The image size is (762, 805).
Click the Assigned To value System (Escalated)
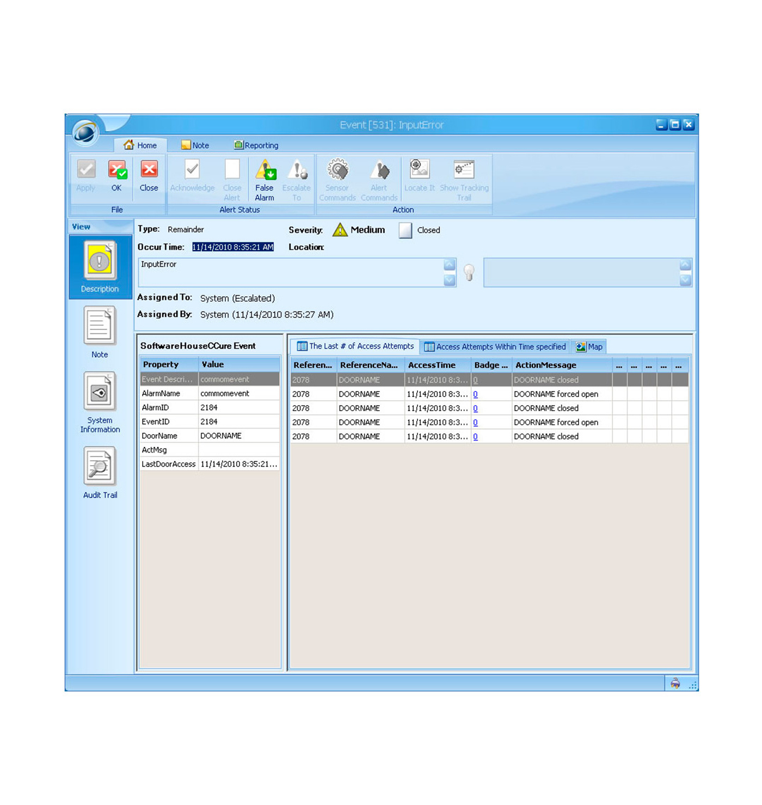click(237, 298)
